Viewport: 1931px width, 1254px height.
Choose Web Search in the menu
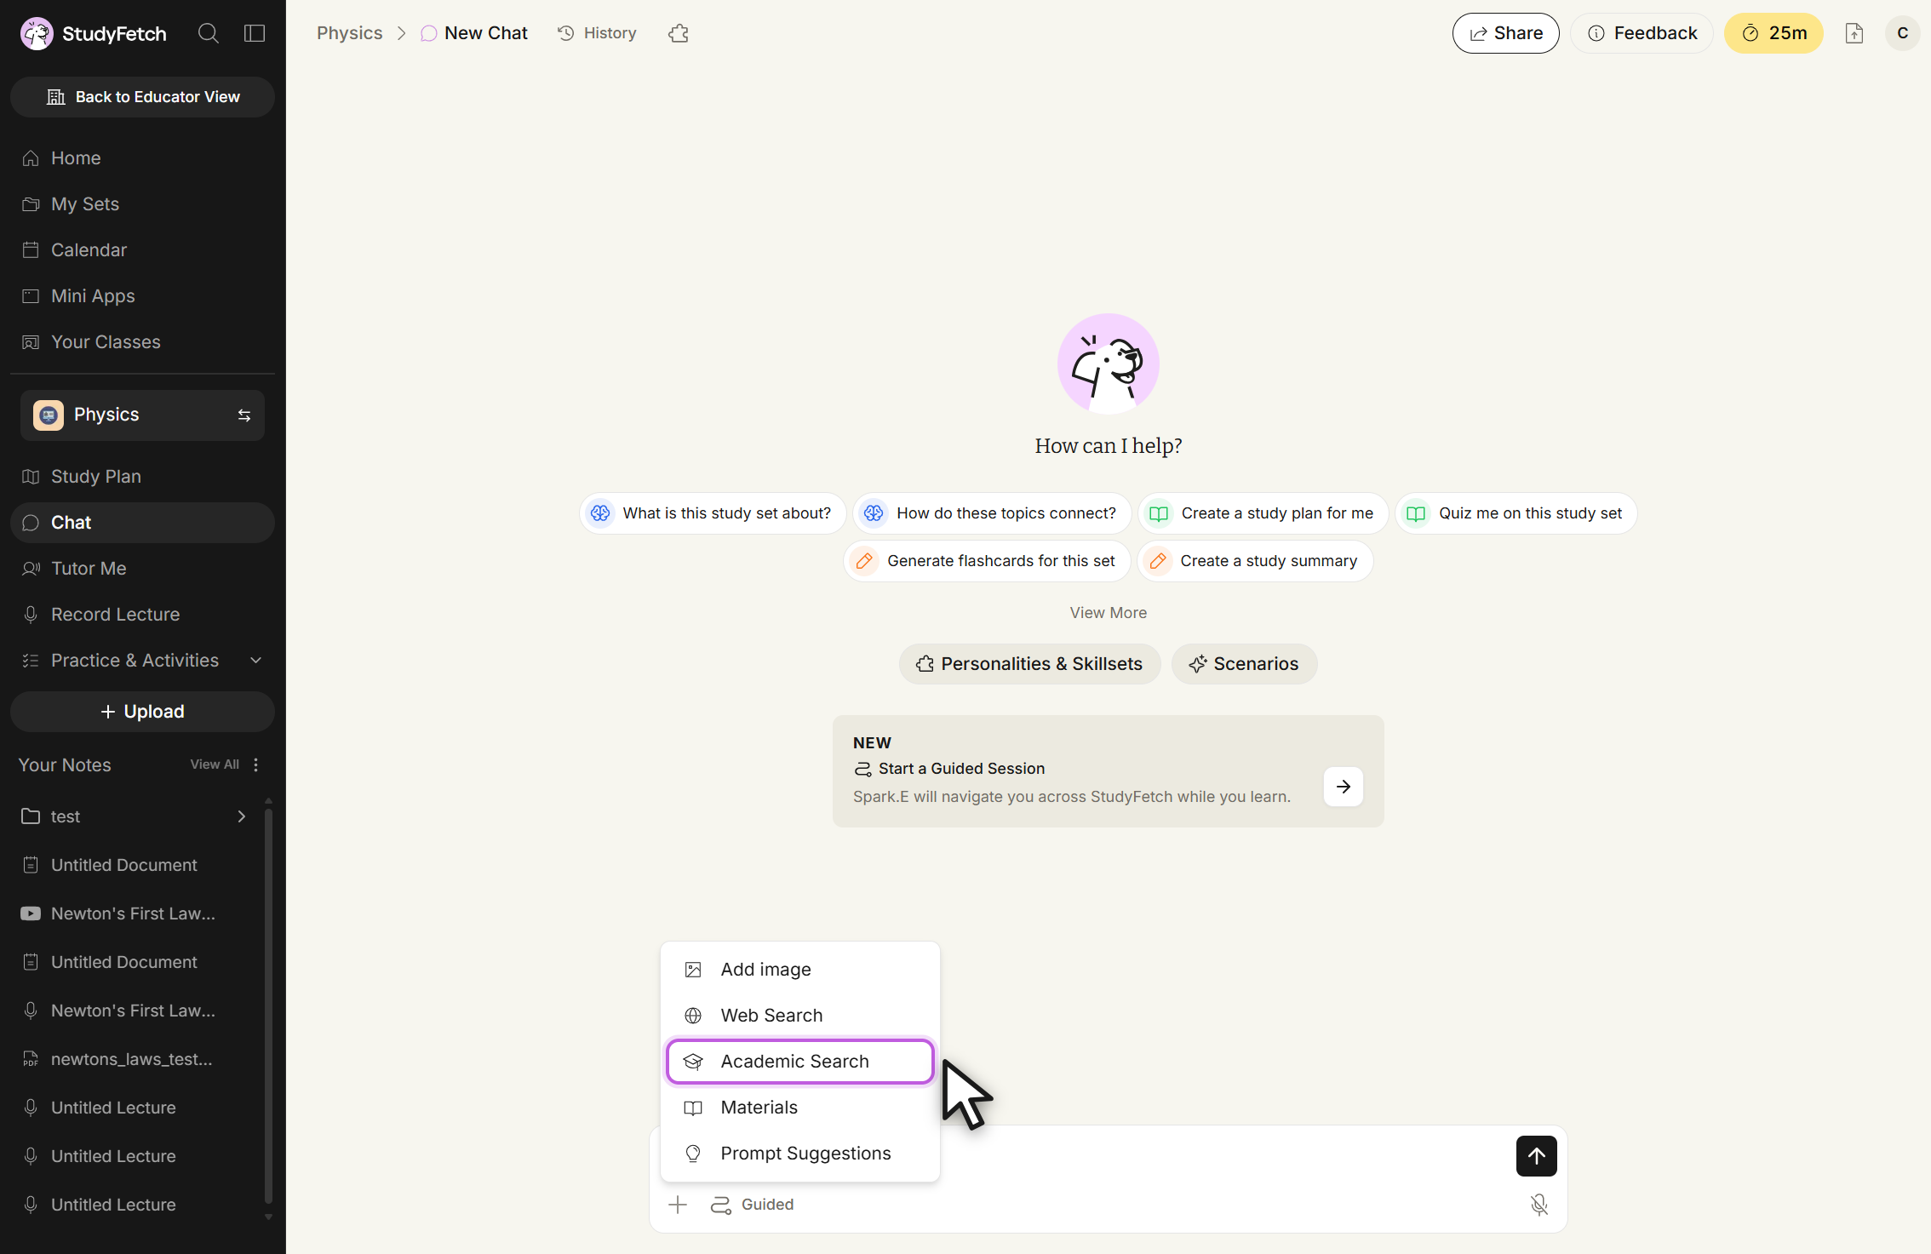pyautogui.click(x=800, y=1016)
